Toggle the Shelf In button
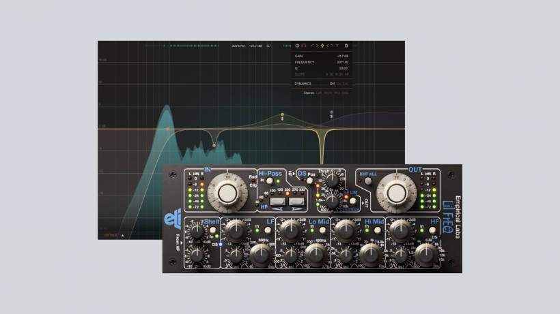 (213, 230)
